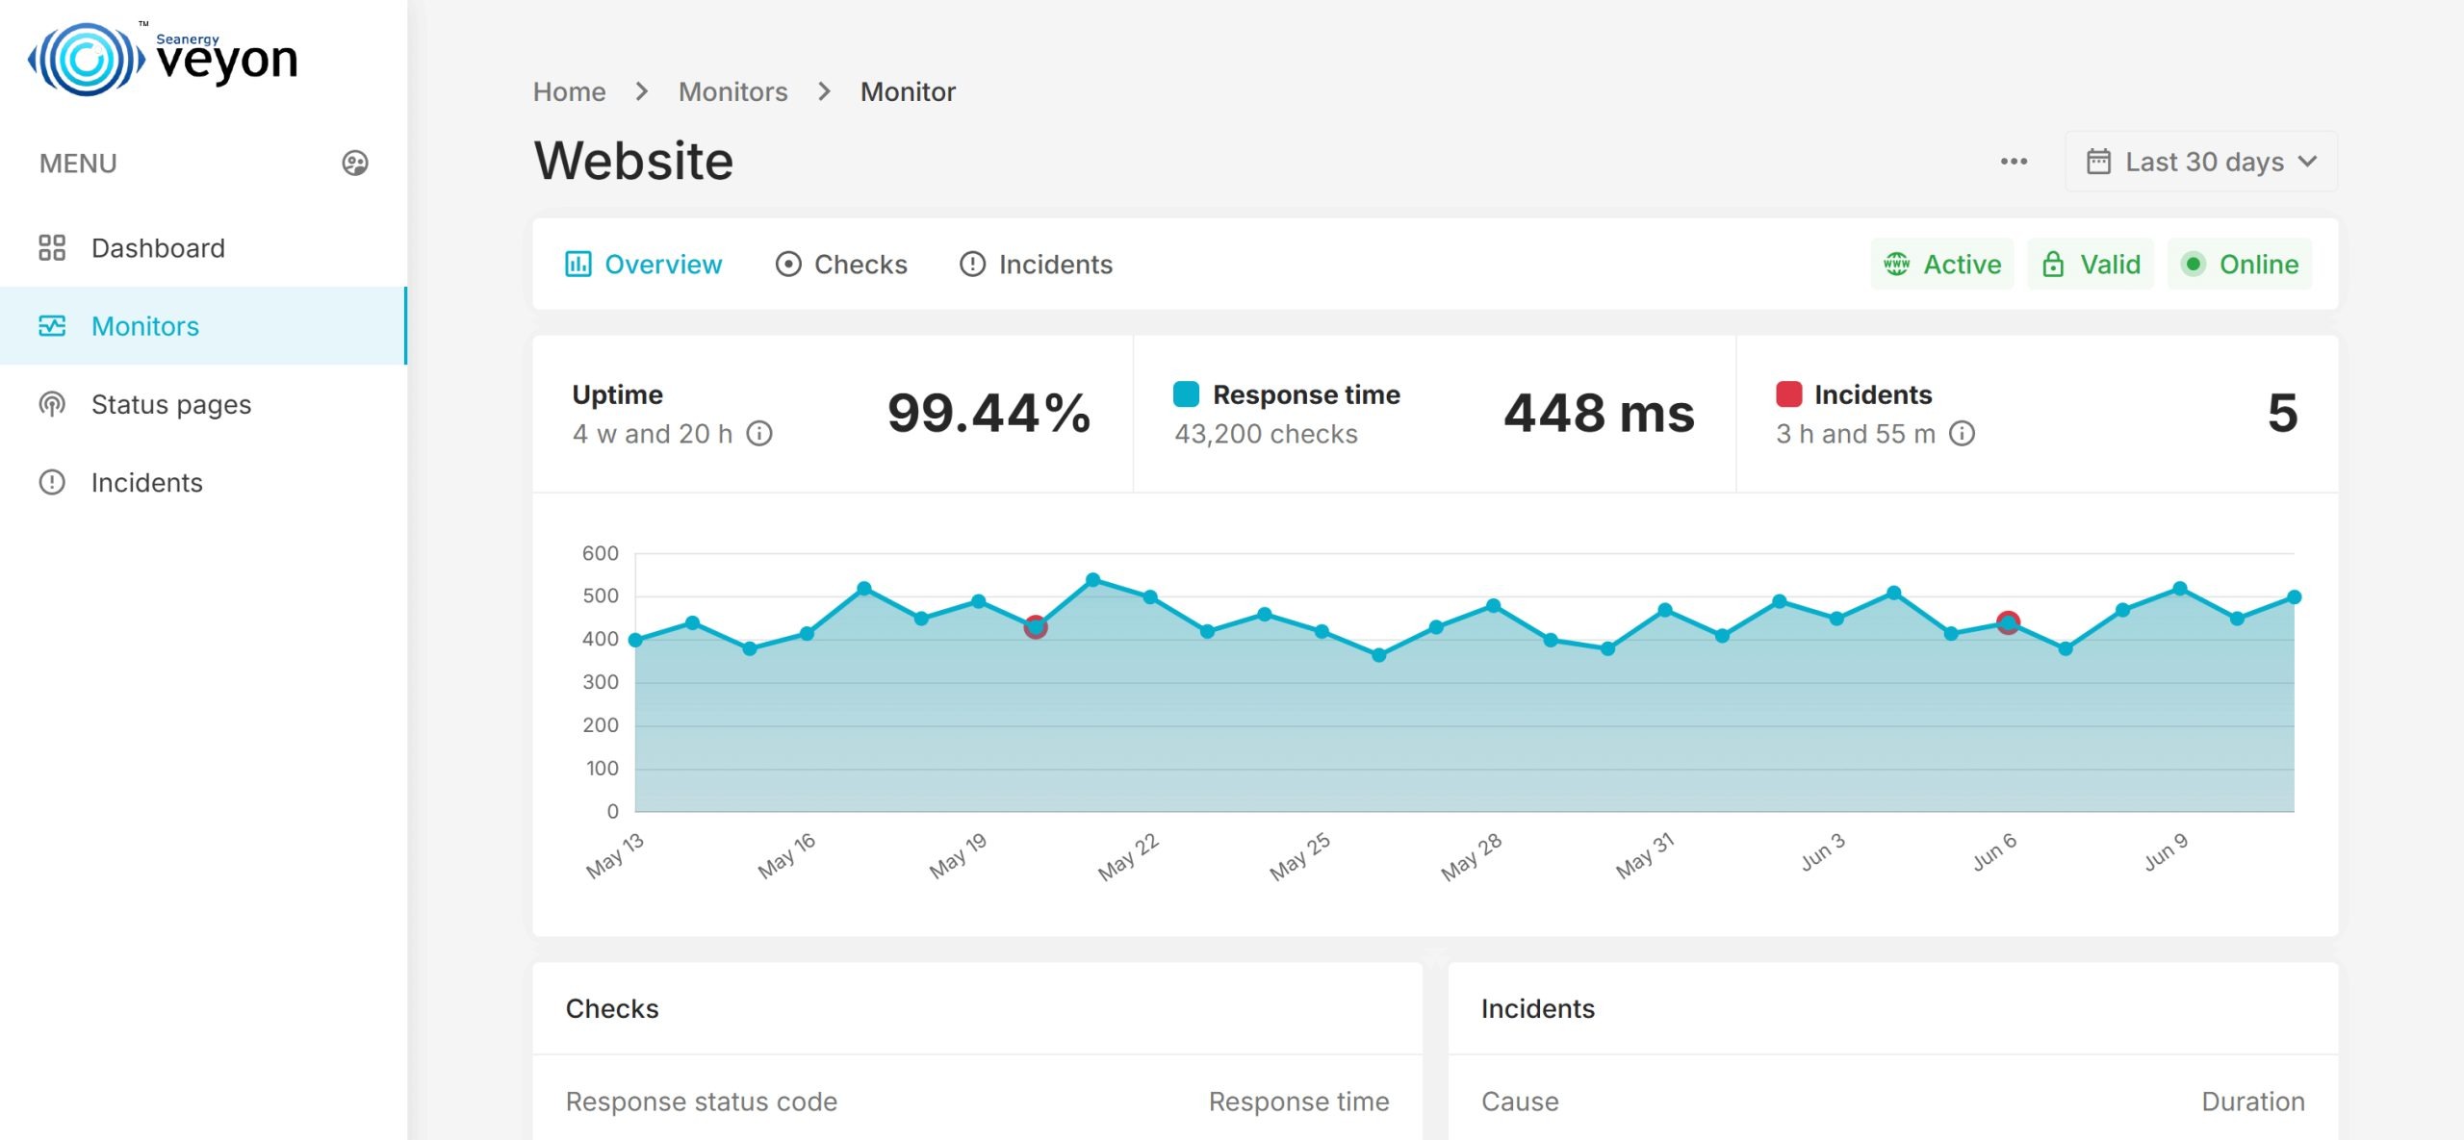Open Monitors from the breadcrumb

733,90
